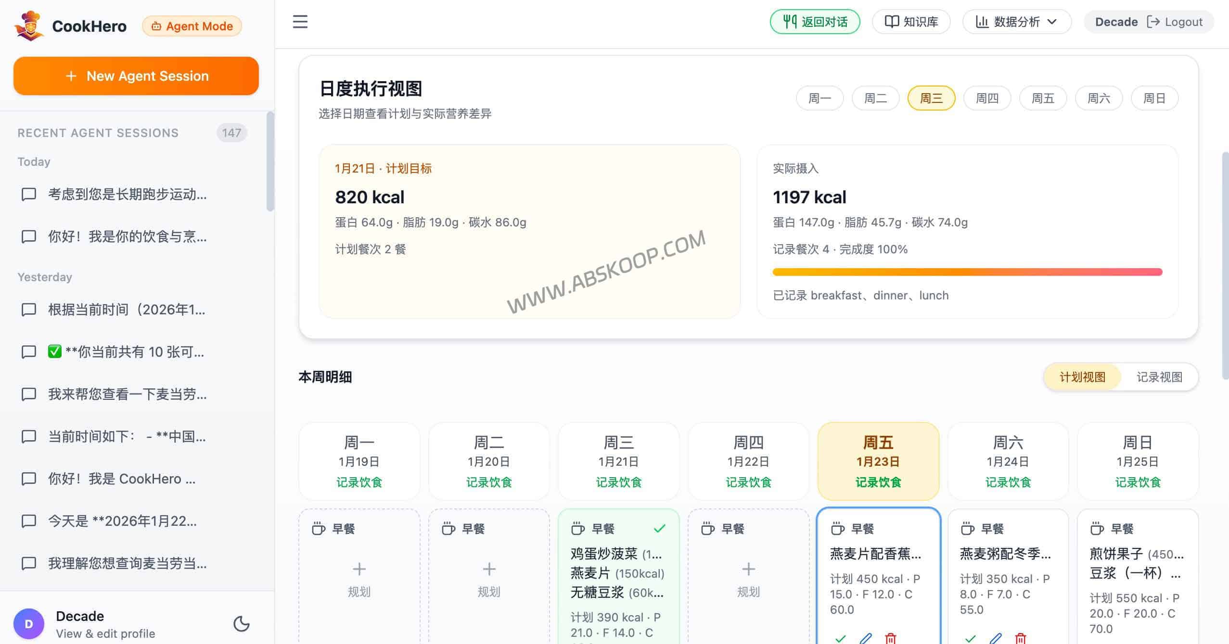The width and height of the screenshot is (1229, 644).
Task: Click the CookHero chef logo icon
Action: pyautogui.click(x=29, y=25)
